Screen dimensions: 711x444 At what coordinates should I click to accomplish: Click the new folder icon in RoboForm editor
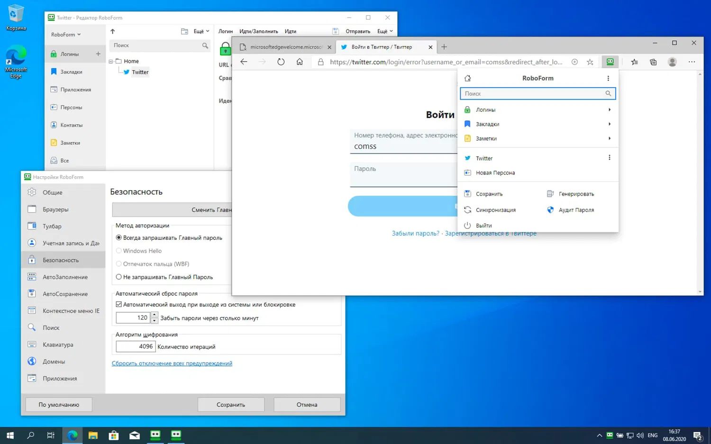coord(184,31)
